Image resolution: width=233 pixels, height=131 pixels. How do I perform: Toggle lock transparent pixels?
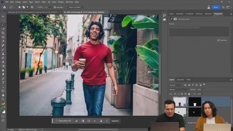click(175, 94)
